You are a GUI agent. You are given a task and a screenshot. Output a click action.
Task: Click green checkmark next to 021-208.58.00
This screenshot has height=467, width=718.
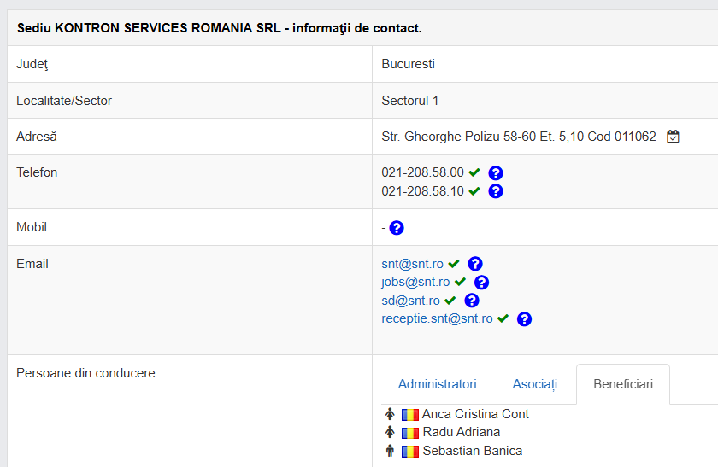(x=474, y=172)
